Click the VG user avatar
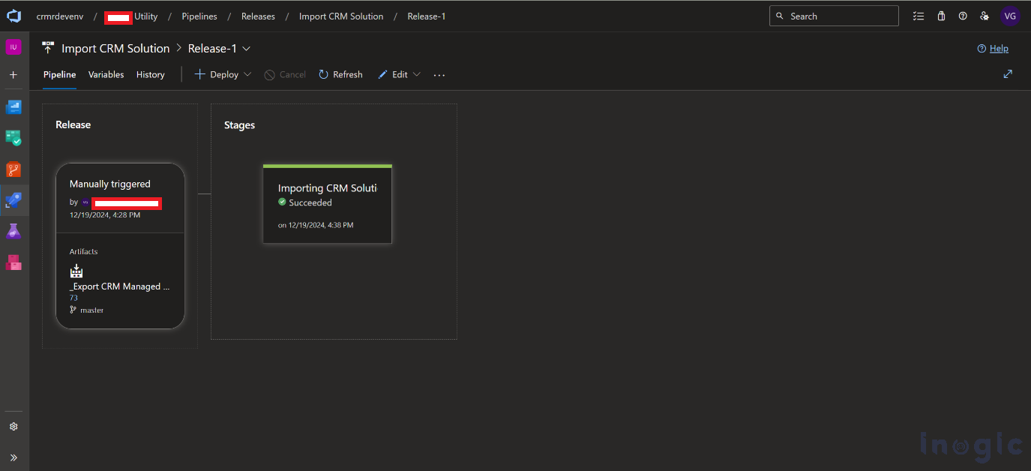This screenshot has width=1031, height=471. click(x=1010, y=16)
